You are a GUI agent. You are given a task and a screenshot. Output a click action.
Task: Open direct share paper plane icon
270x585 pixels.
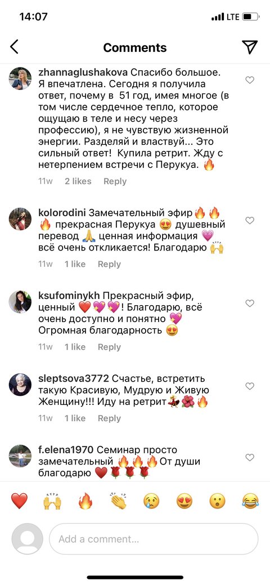(x=250, y=47)
